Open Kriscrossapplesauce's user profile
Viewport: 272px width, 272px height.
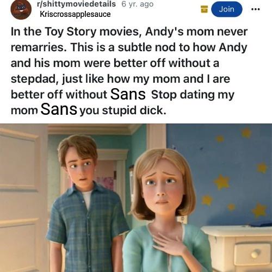[x=75, y=14]
